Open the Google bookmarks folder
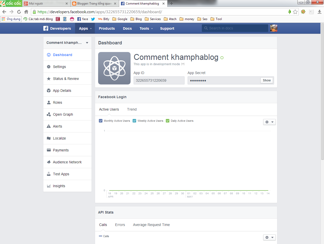The height and width of the screenshot is (244, 324). point(120,19)
